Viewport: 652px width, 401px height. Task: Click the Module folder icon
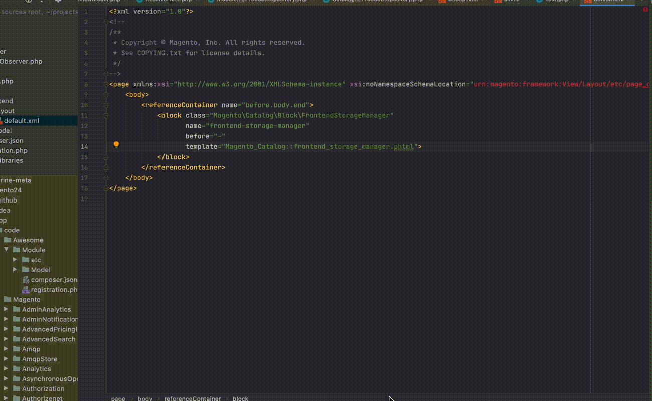(17, 250)
